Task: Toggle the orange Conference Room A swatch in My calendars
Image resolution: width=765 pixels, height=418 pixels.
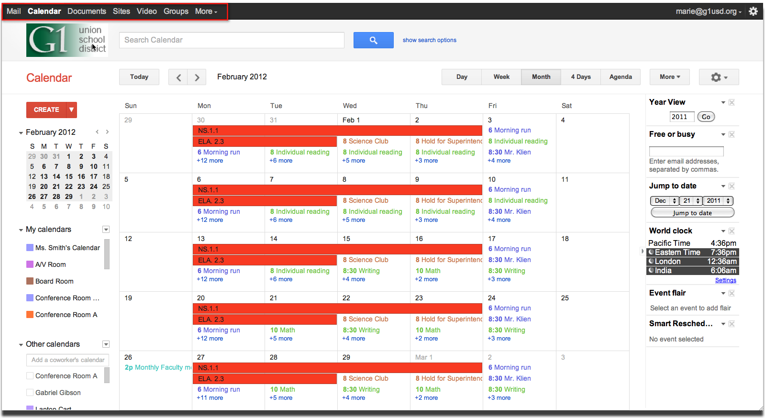Action: click(x=30, y=315)
